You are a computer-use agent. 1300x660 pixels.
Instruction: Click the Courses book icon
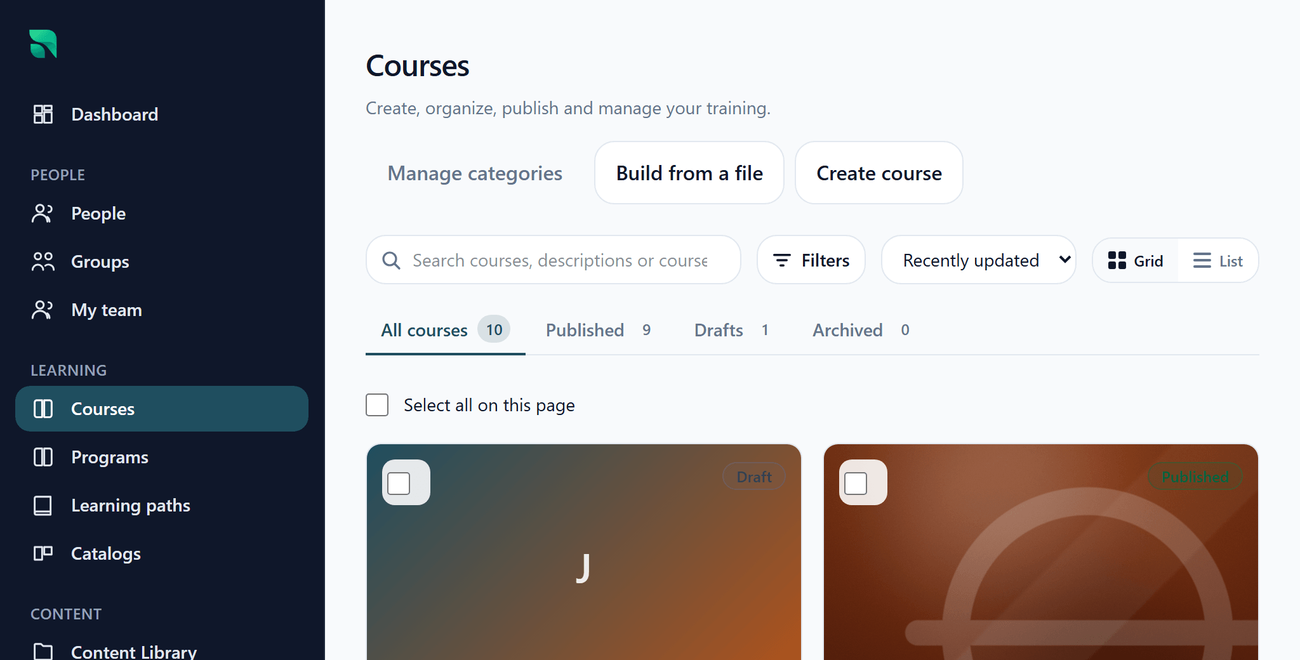coord(43,409)
